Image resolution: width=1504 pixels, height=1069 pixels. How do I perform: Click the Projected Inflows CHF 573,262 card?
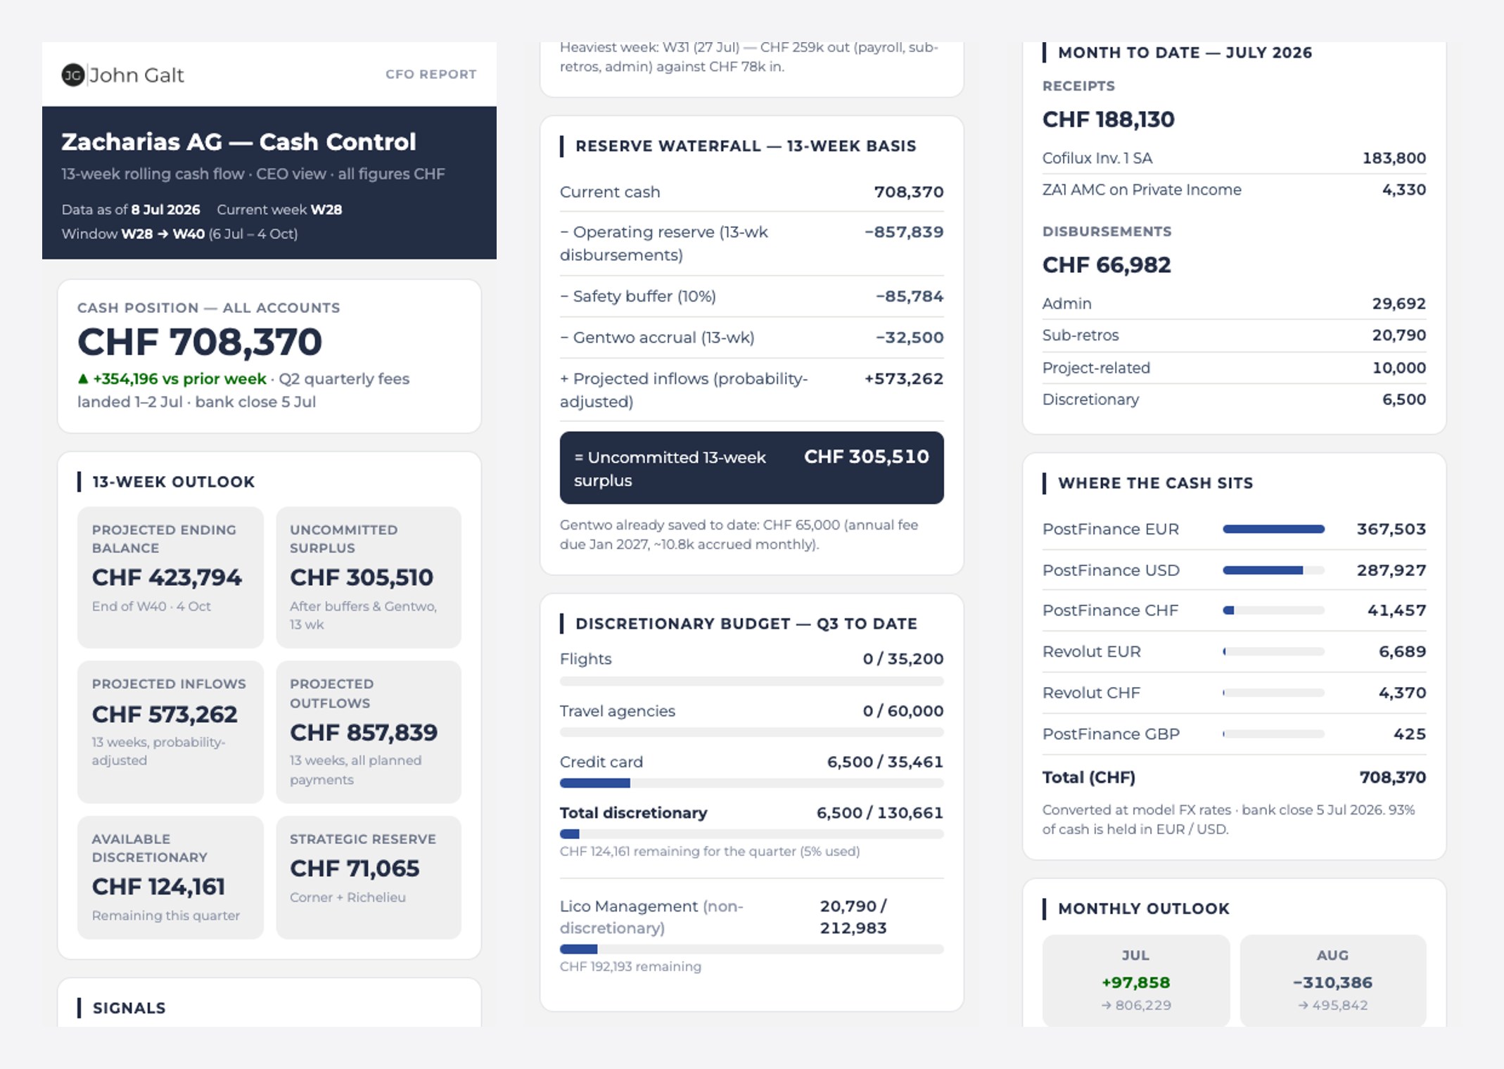point(170,731)
